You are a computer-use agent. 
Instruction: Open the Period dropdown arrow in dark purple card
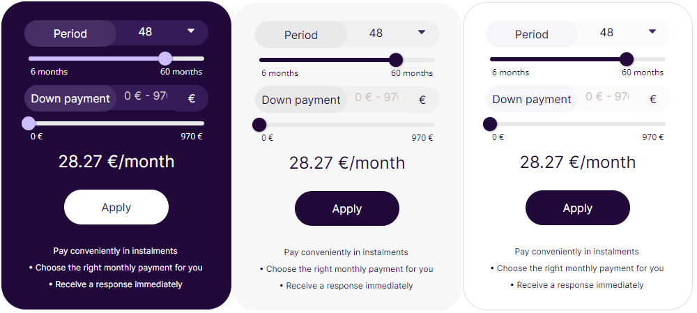pyautogui.click(x=191, y=31)
